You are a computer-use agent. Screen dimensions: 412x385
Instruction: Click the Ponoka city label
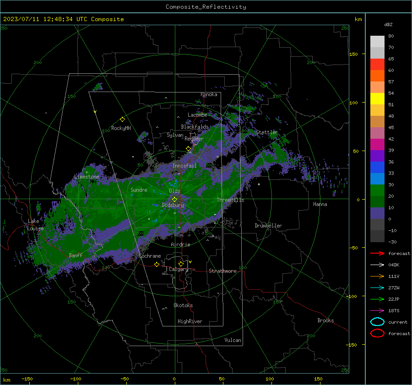coord(209,94)
